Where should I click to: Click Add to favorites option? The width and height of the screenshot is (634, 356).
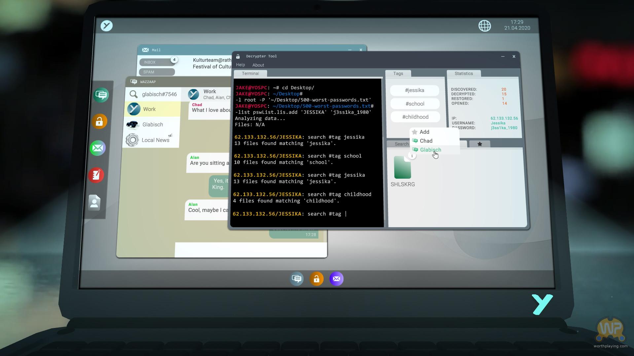[x=424, y=132]
